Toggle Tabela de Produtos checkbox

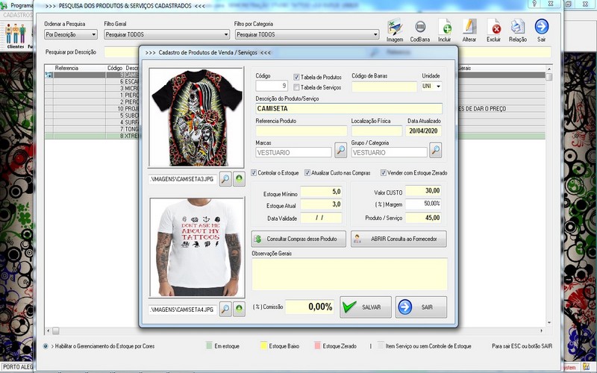[x=296, y=77]
